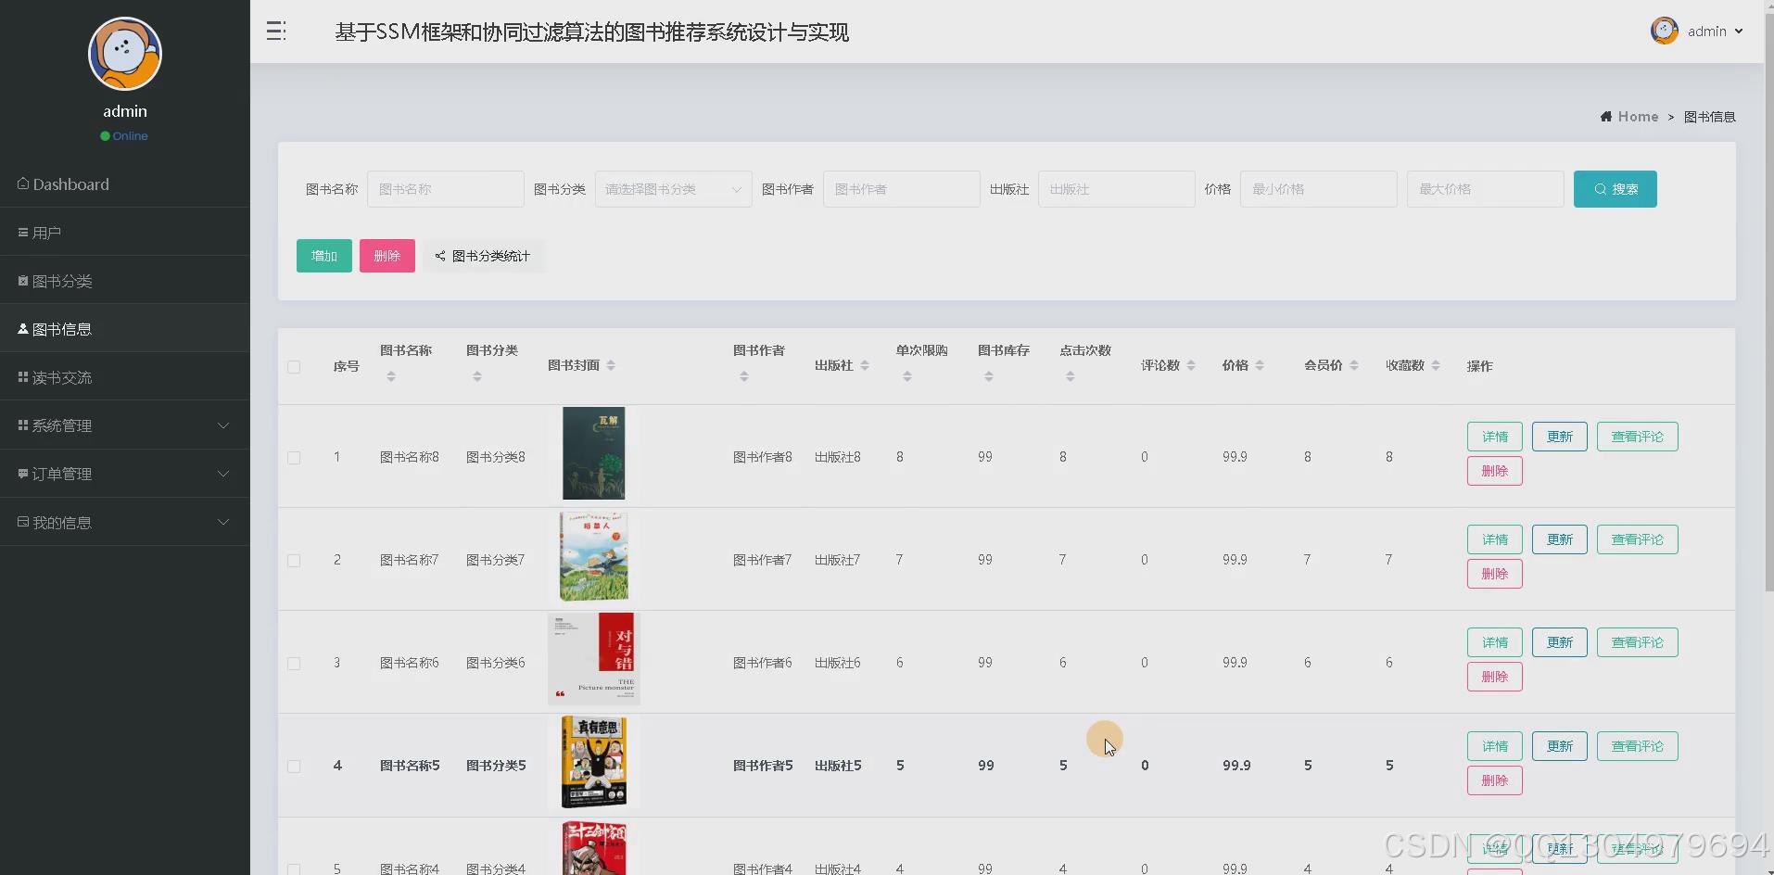
Task: Sort by 图书分类 column arrows
Action: pyautogui.click(x=476, y=376)
